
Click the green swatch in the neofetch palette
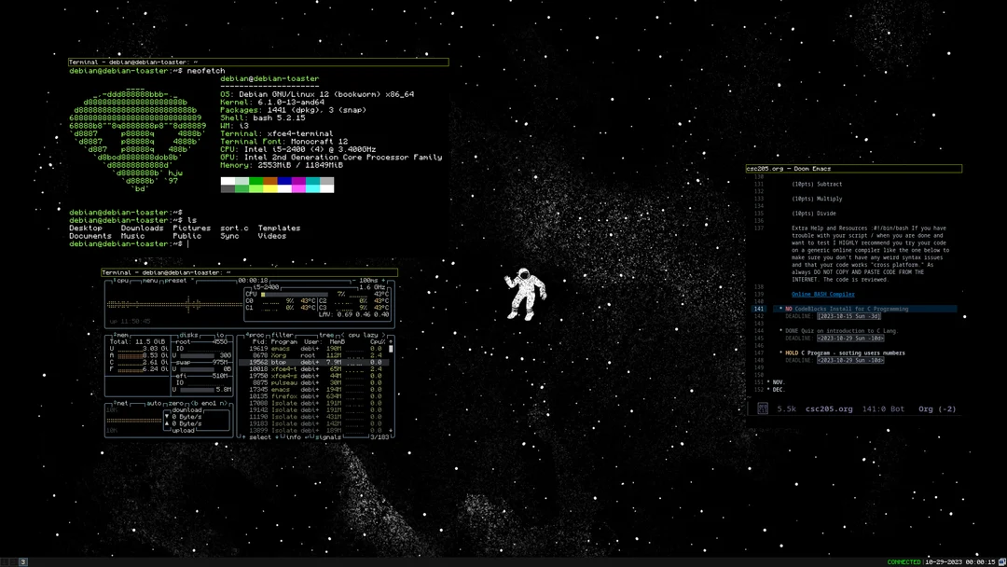(256, 180)
